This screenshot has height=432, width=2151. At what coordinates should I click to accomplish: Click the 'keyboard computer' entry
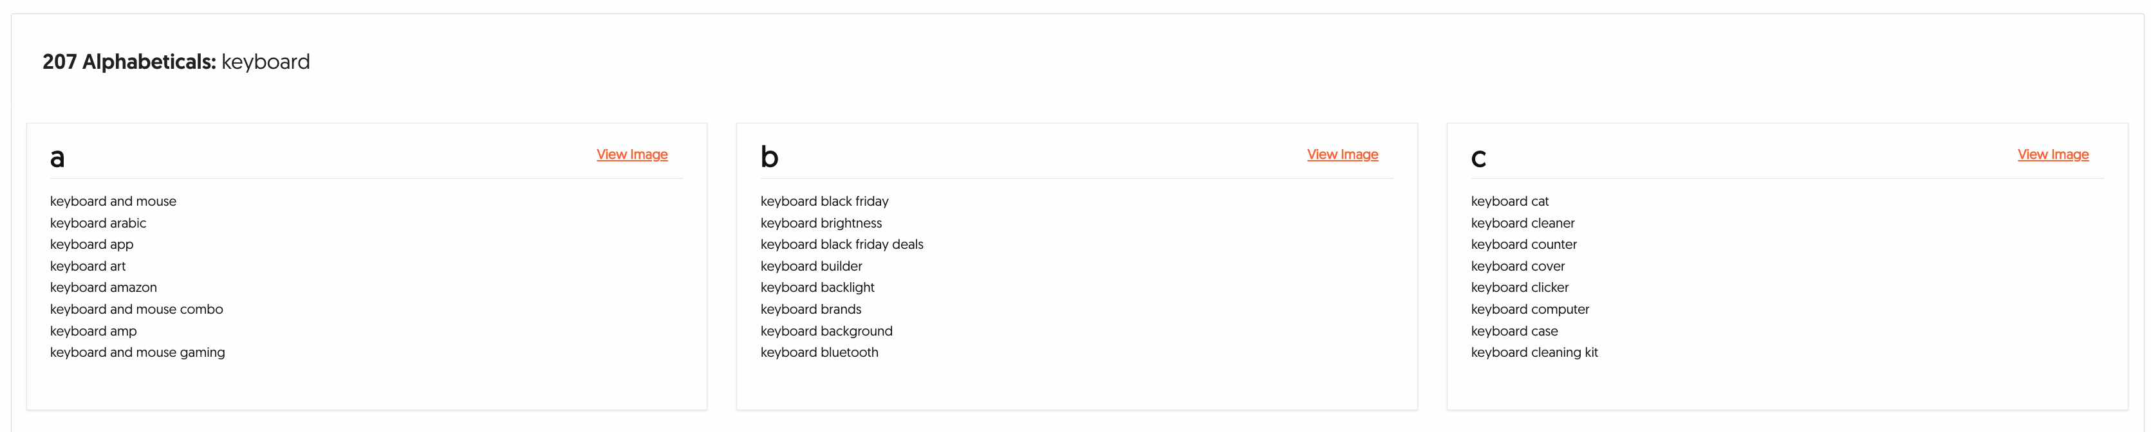pos(1530,309)
